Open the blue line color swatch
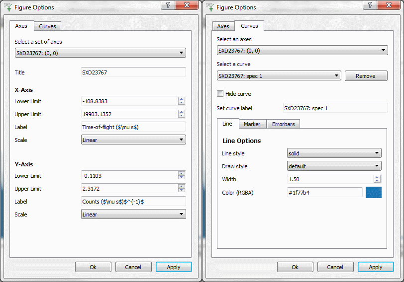The width and height of the screenshot is (404, 282). tap(374, 193)
